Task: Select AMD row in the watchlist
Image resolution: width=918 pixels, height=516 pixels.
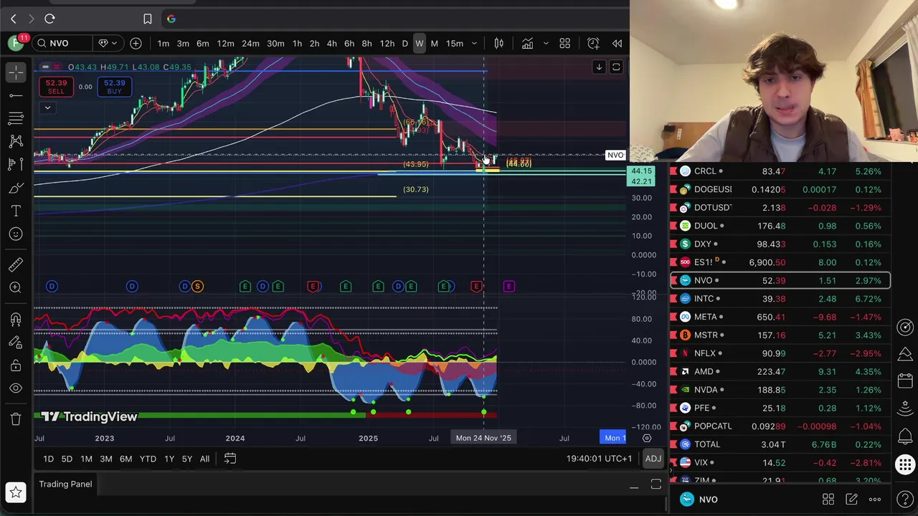Action: coord(780,371)
